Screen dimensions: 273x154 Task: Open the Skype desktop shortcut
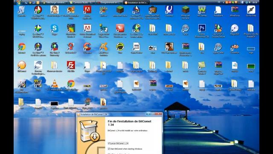point(55,30)
